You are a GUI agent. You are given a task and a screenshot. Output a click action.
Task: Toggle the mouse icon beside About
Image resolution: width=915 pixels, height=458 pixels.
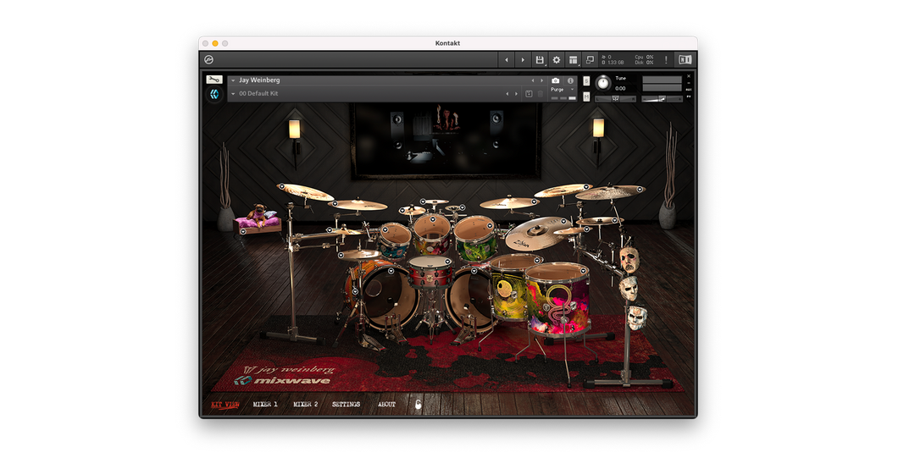pos(418,405)
